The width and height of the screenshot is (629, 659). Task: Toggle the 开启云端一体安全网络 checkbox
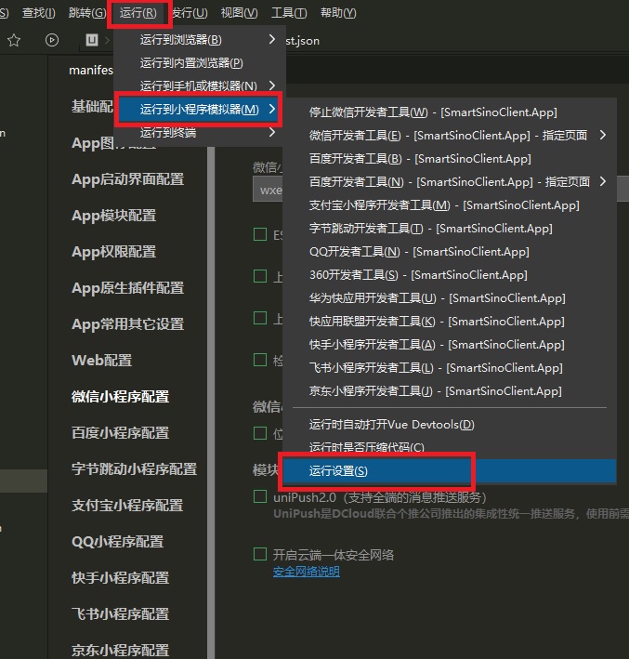(x=260, y=555)
